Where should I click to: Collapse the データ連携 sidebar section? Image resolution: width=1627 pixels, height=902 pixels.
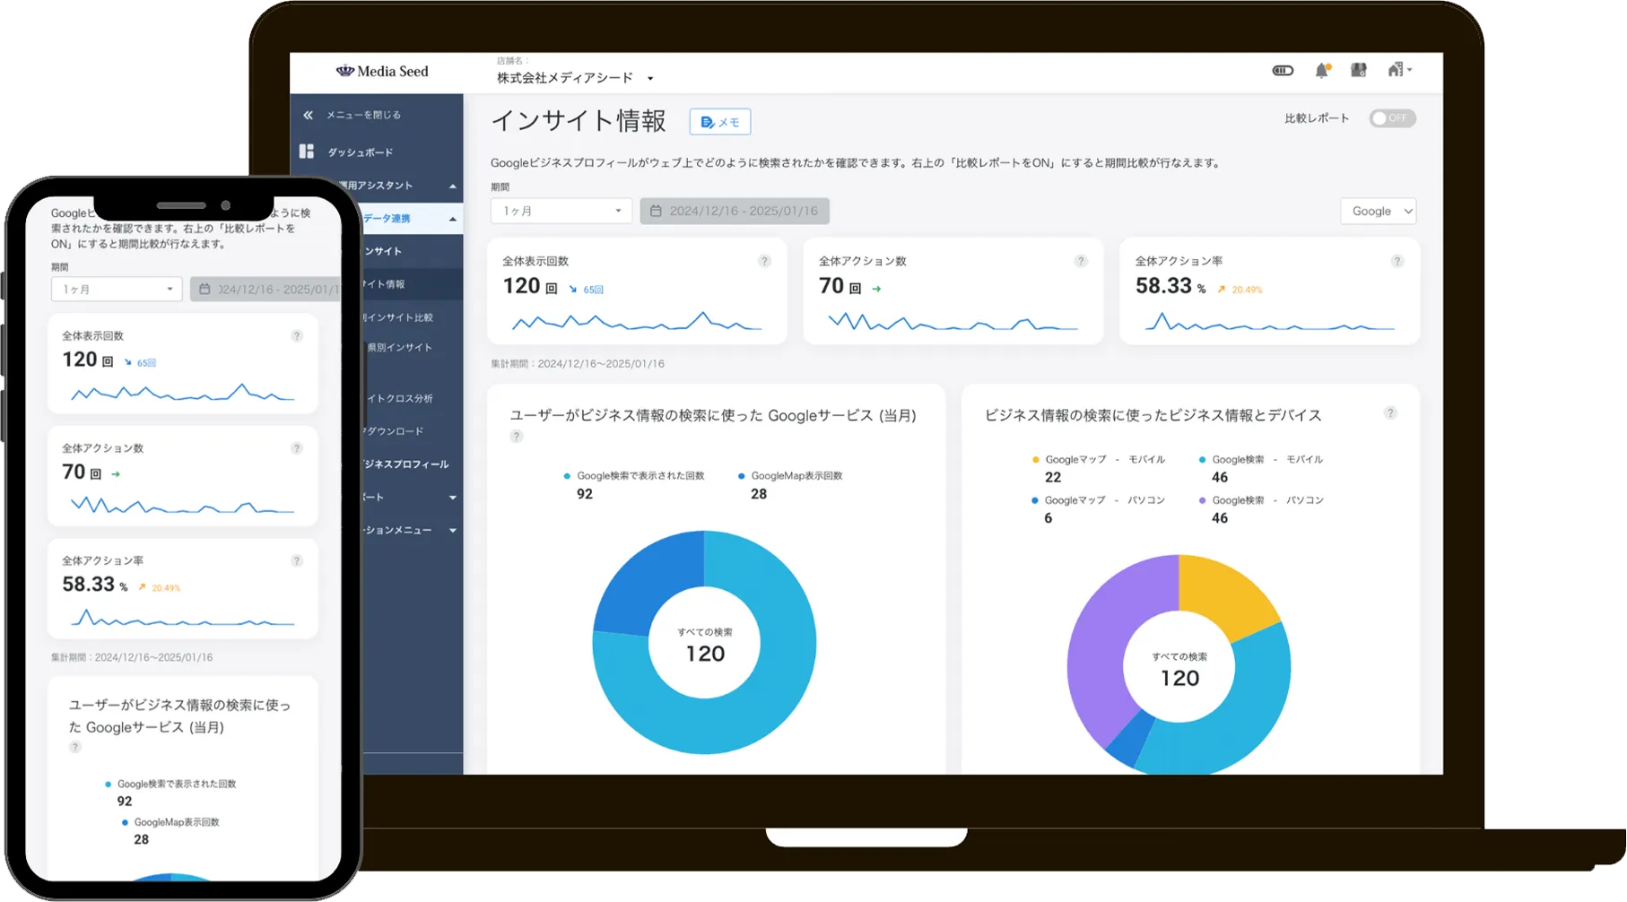[452, 219]
